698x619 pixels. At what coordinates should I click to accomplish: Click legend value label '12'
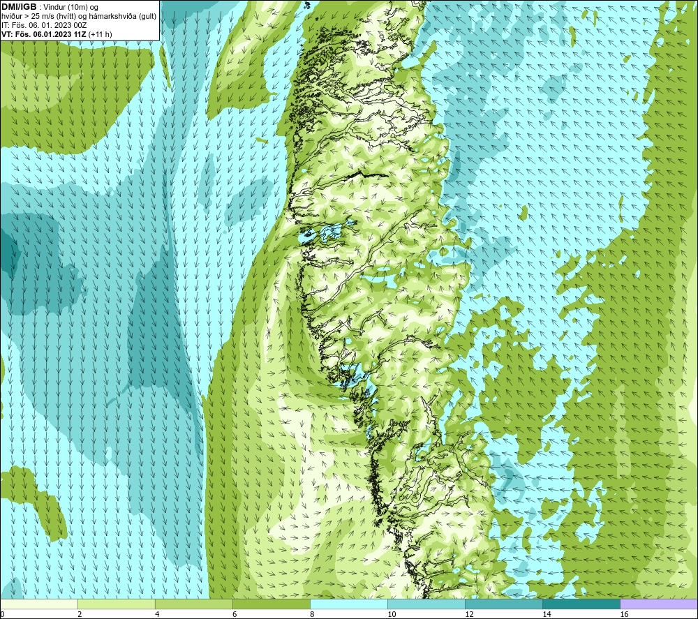tap(469, 615)
